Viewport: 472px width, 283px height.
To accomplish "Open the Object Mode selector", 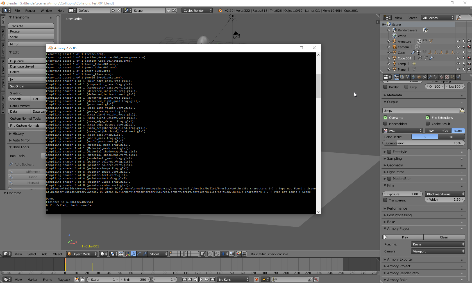I will coord(81,254).
